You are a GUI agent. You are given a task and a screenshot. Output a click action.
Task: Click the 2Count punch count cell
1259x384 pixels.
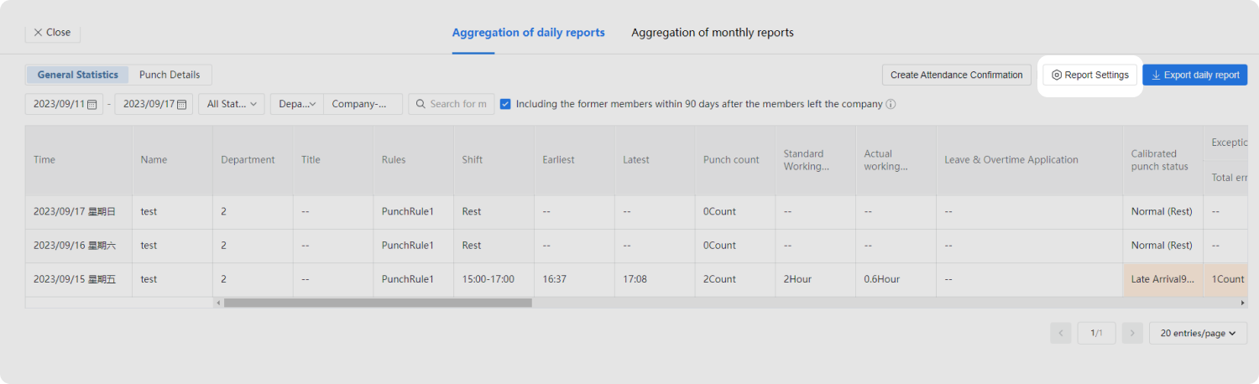pos(735,279)
